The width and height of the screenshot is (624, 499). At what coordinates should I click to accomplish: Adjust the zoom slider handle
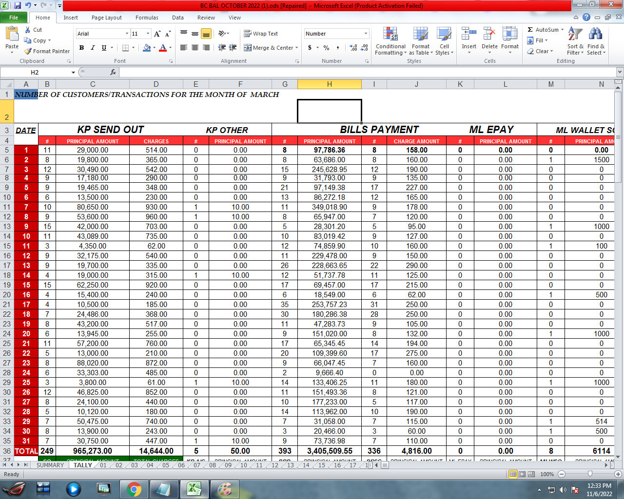pos(590,474)
